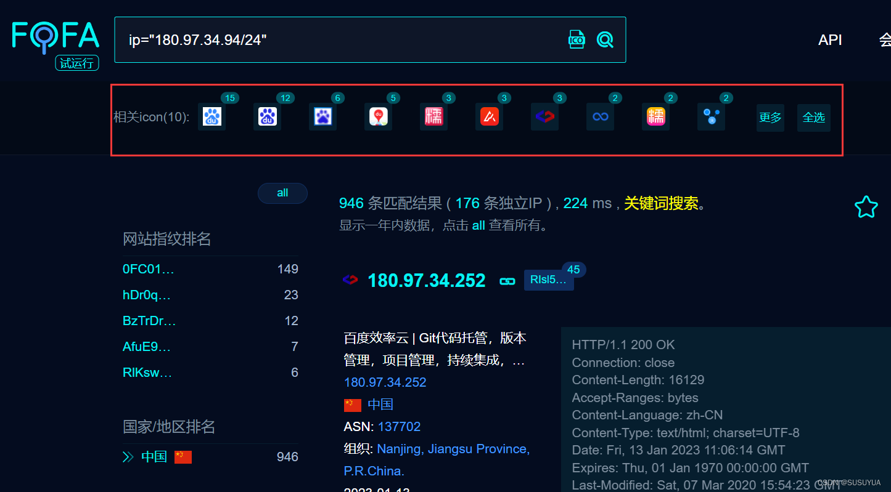Click the 946 条匹配结果 count text

tap(390, 203)
